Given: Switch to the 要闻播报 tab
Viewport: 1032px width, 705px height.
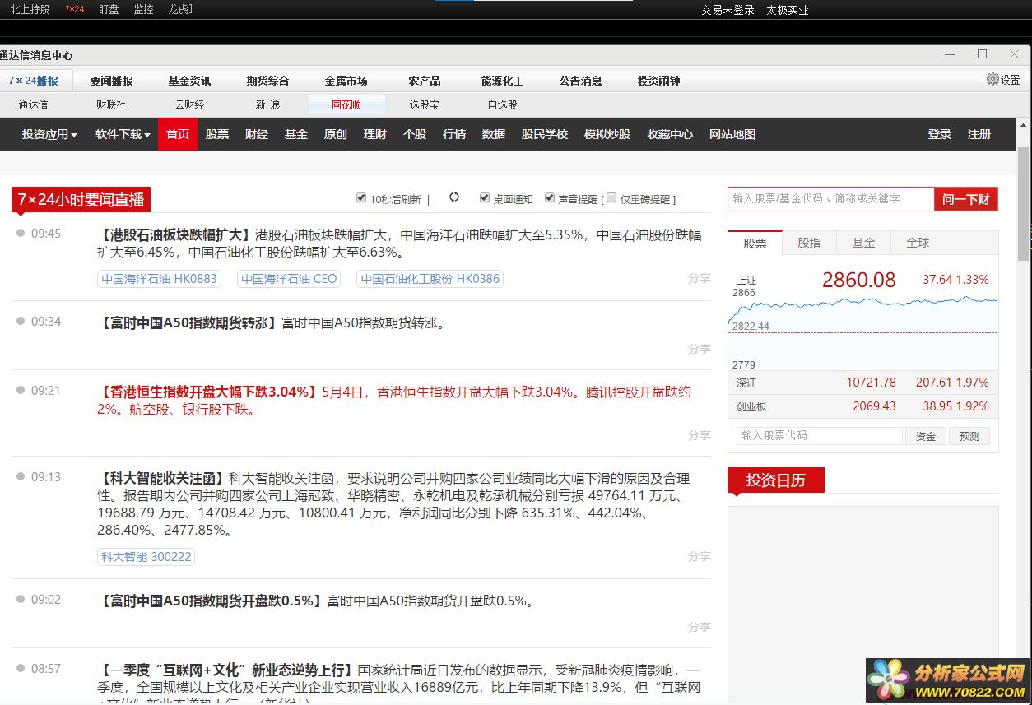Looking at the screenshot, I should pos(111,81).
